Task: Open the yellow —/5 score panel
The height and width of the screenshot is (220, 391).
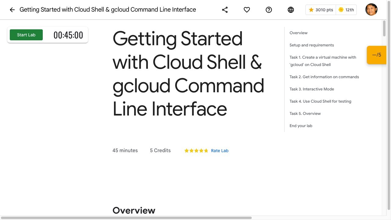Action: [377, 55]
